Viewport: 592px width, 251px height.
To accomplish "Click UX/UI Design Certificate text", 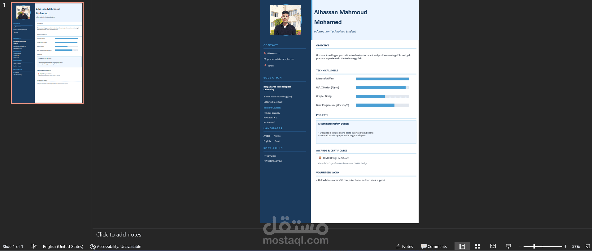I will click(336, 158).
